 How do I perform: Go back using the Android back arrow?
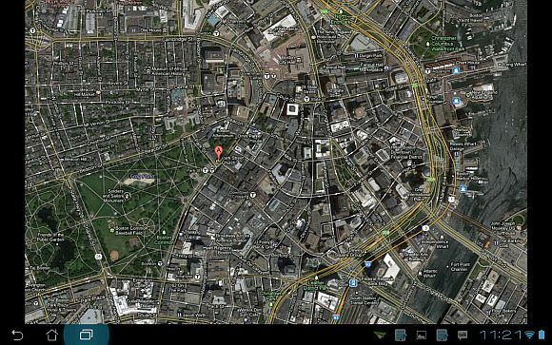click(17, 335)
